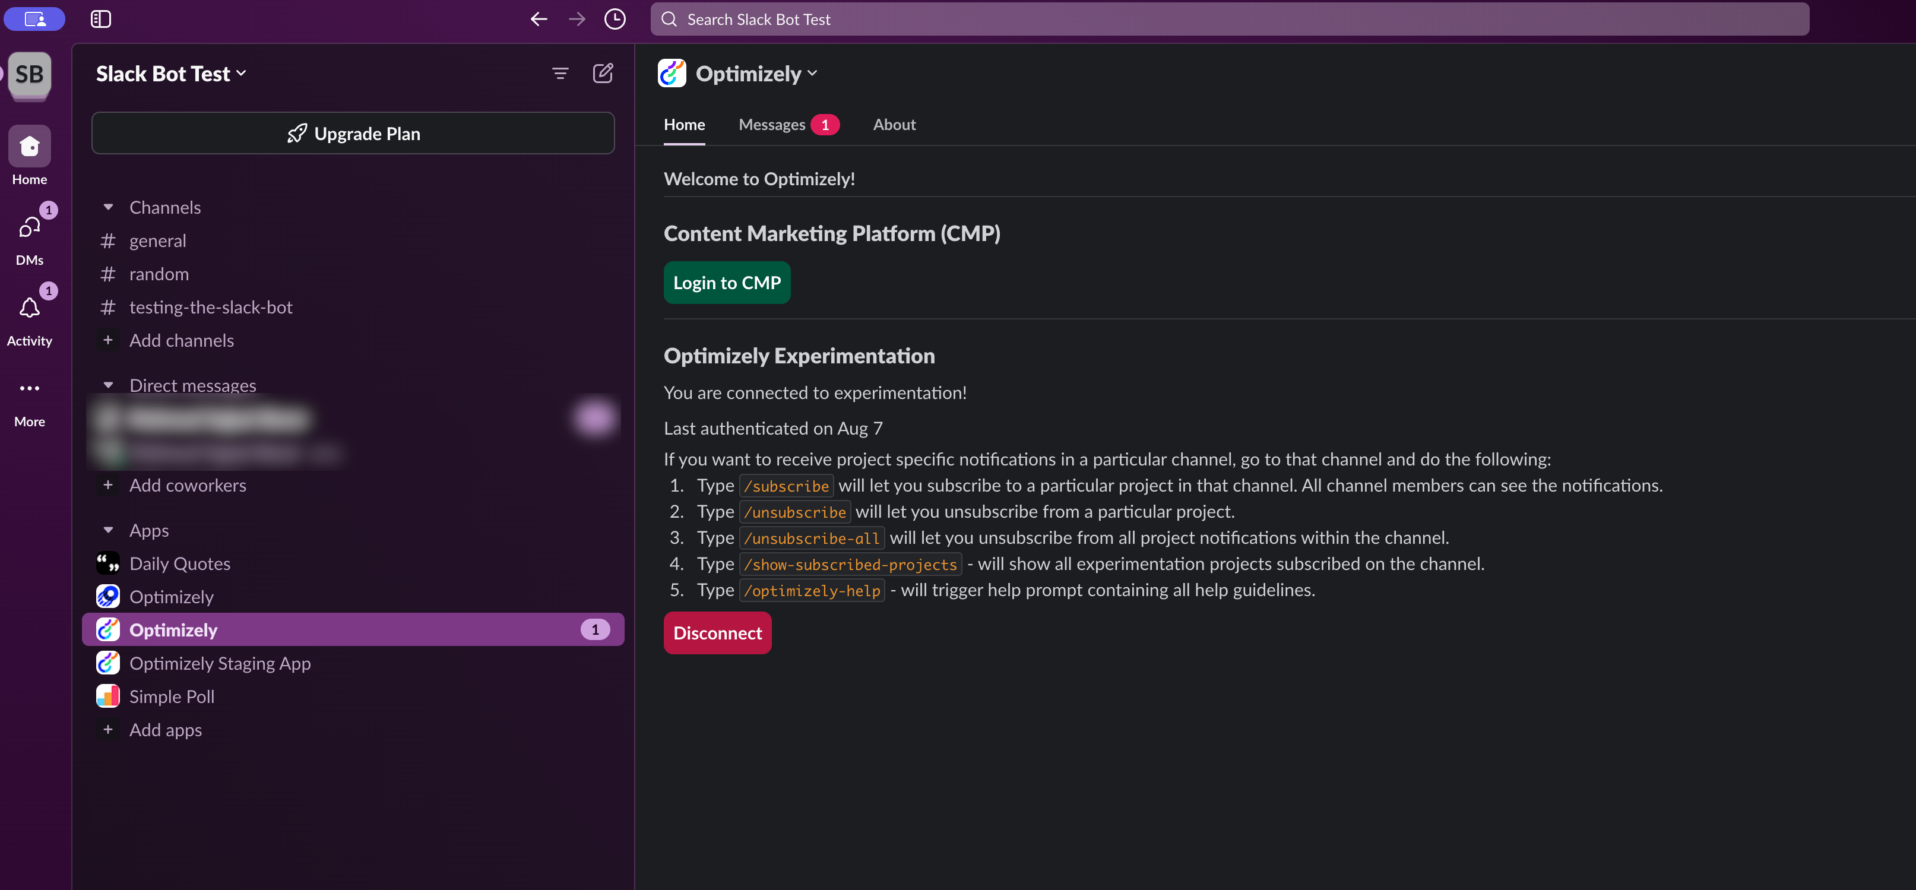Collapse the Channels section
Image resolution: width=1916 pixels, height=890 pixels.
(109, 207)
